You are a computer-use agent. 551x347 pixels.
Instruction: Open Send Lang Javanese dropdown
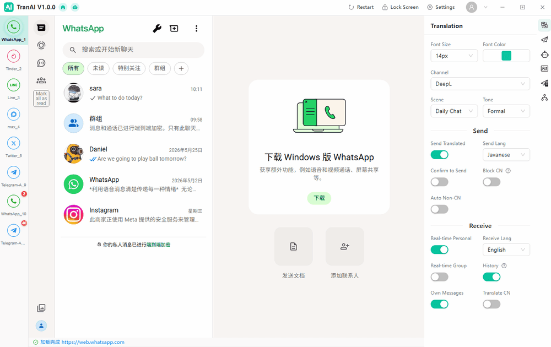[x=506, y=155]
